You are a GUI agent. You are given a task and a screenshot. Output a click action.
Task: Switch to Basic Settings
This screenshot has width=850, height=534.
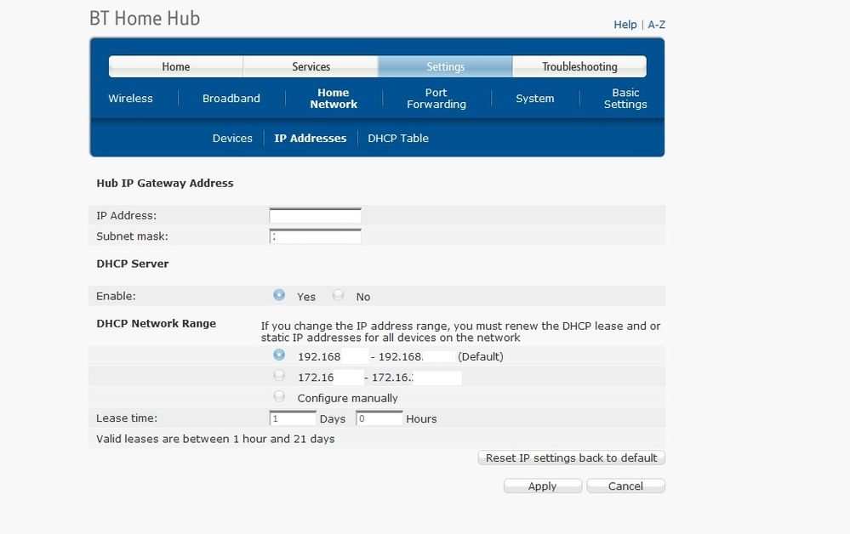(x=625, y=99)
